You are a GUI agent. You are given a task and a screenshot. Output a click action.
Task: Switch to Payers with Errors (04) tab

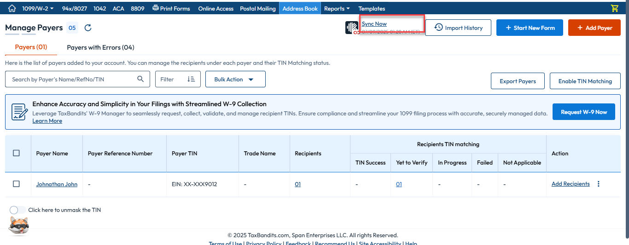pyautogui.click(x=100, y=47)
